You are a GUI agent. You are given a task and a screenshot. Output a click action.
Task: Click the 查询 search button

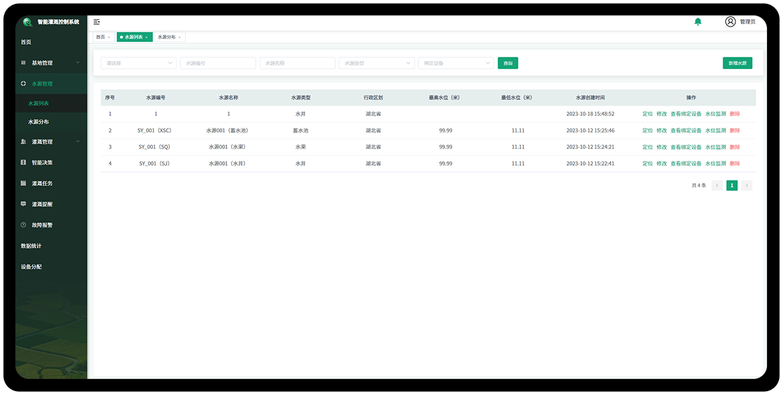508,63
